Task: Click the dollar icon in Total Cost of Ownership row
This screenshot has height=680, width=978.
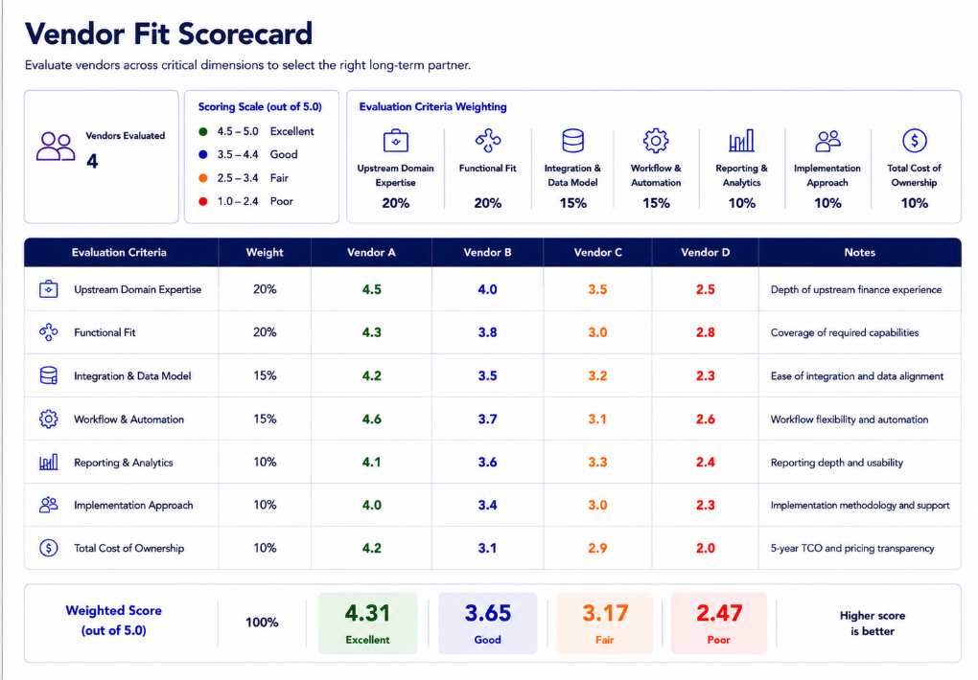Action: point(49,548)
